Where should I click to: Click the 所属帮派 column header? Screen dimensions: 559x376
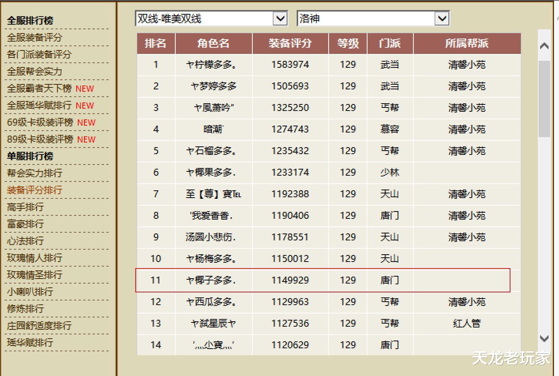tap(467, 43)
